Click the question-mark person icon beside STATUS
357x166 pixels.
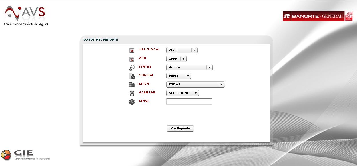click(132, 68)
